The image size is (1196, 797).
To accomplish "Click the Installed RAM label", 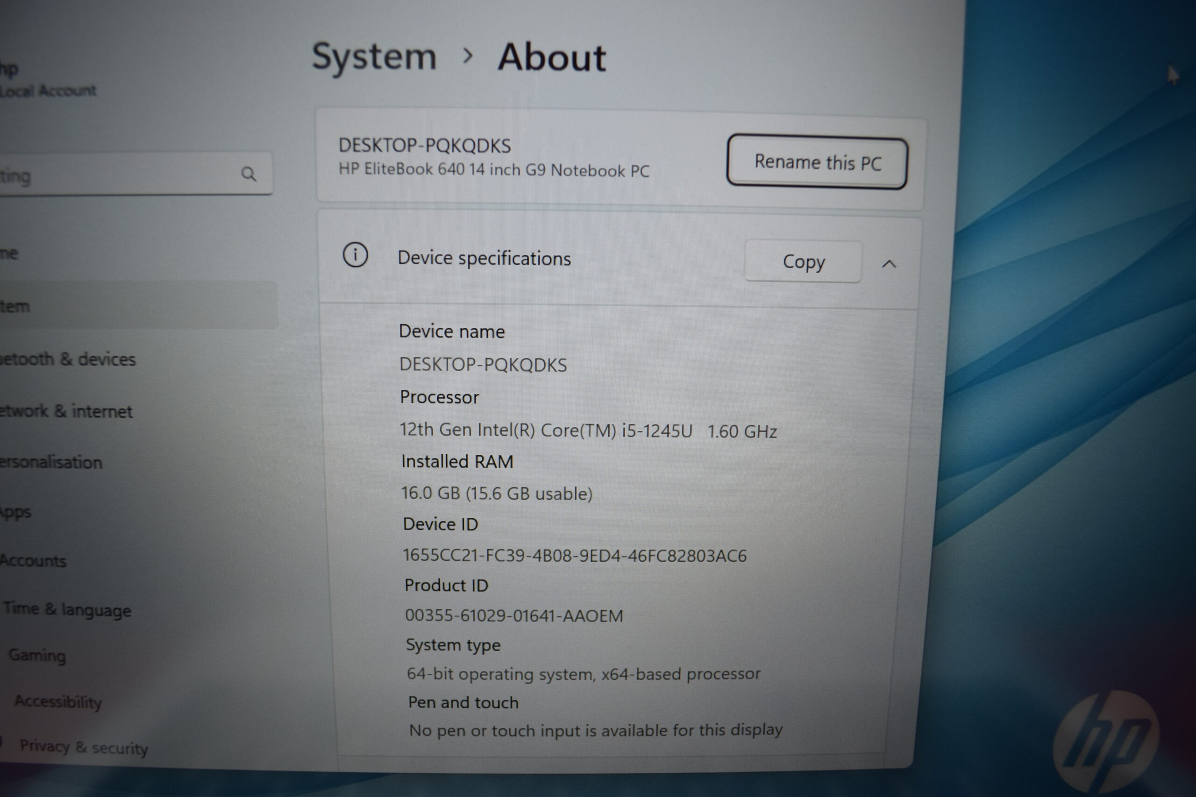I will coord(457,461).
